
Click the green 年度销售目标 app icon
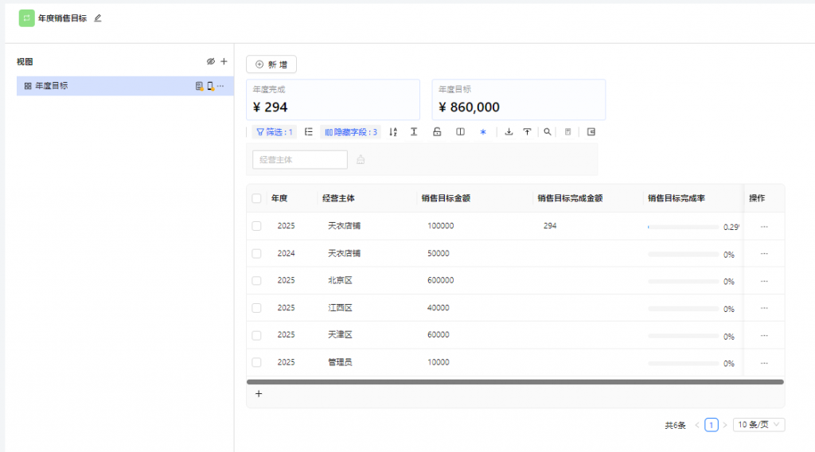[26, 18]
